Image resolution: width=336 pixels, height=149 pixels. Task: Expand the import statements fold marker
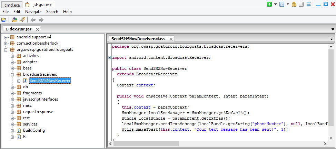(110, 57)
